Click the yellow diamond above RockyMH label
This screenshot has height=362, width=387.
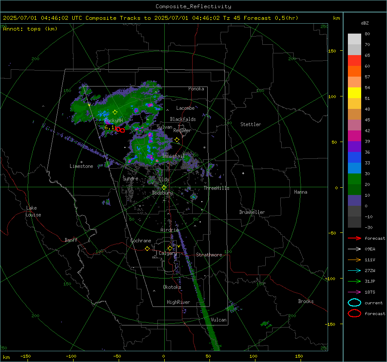[x=115, y=112]
